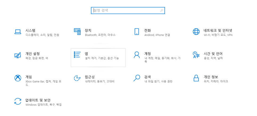Viewport: 257px width, 116px height.
Task: Click the text 위치, 카메라, 마이크
Action: 216,81
